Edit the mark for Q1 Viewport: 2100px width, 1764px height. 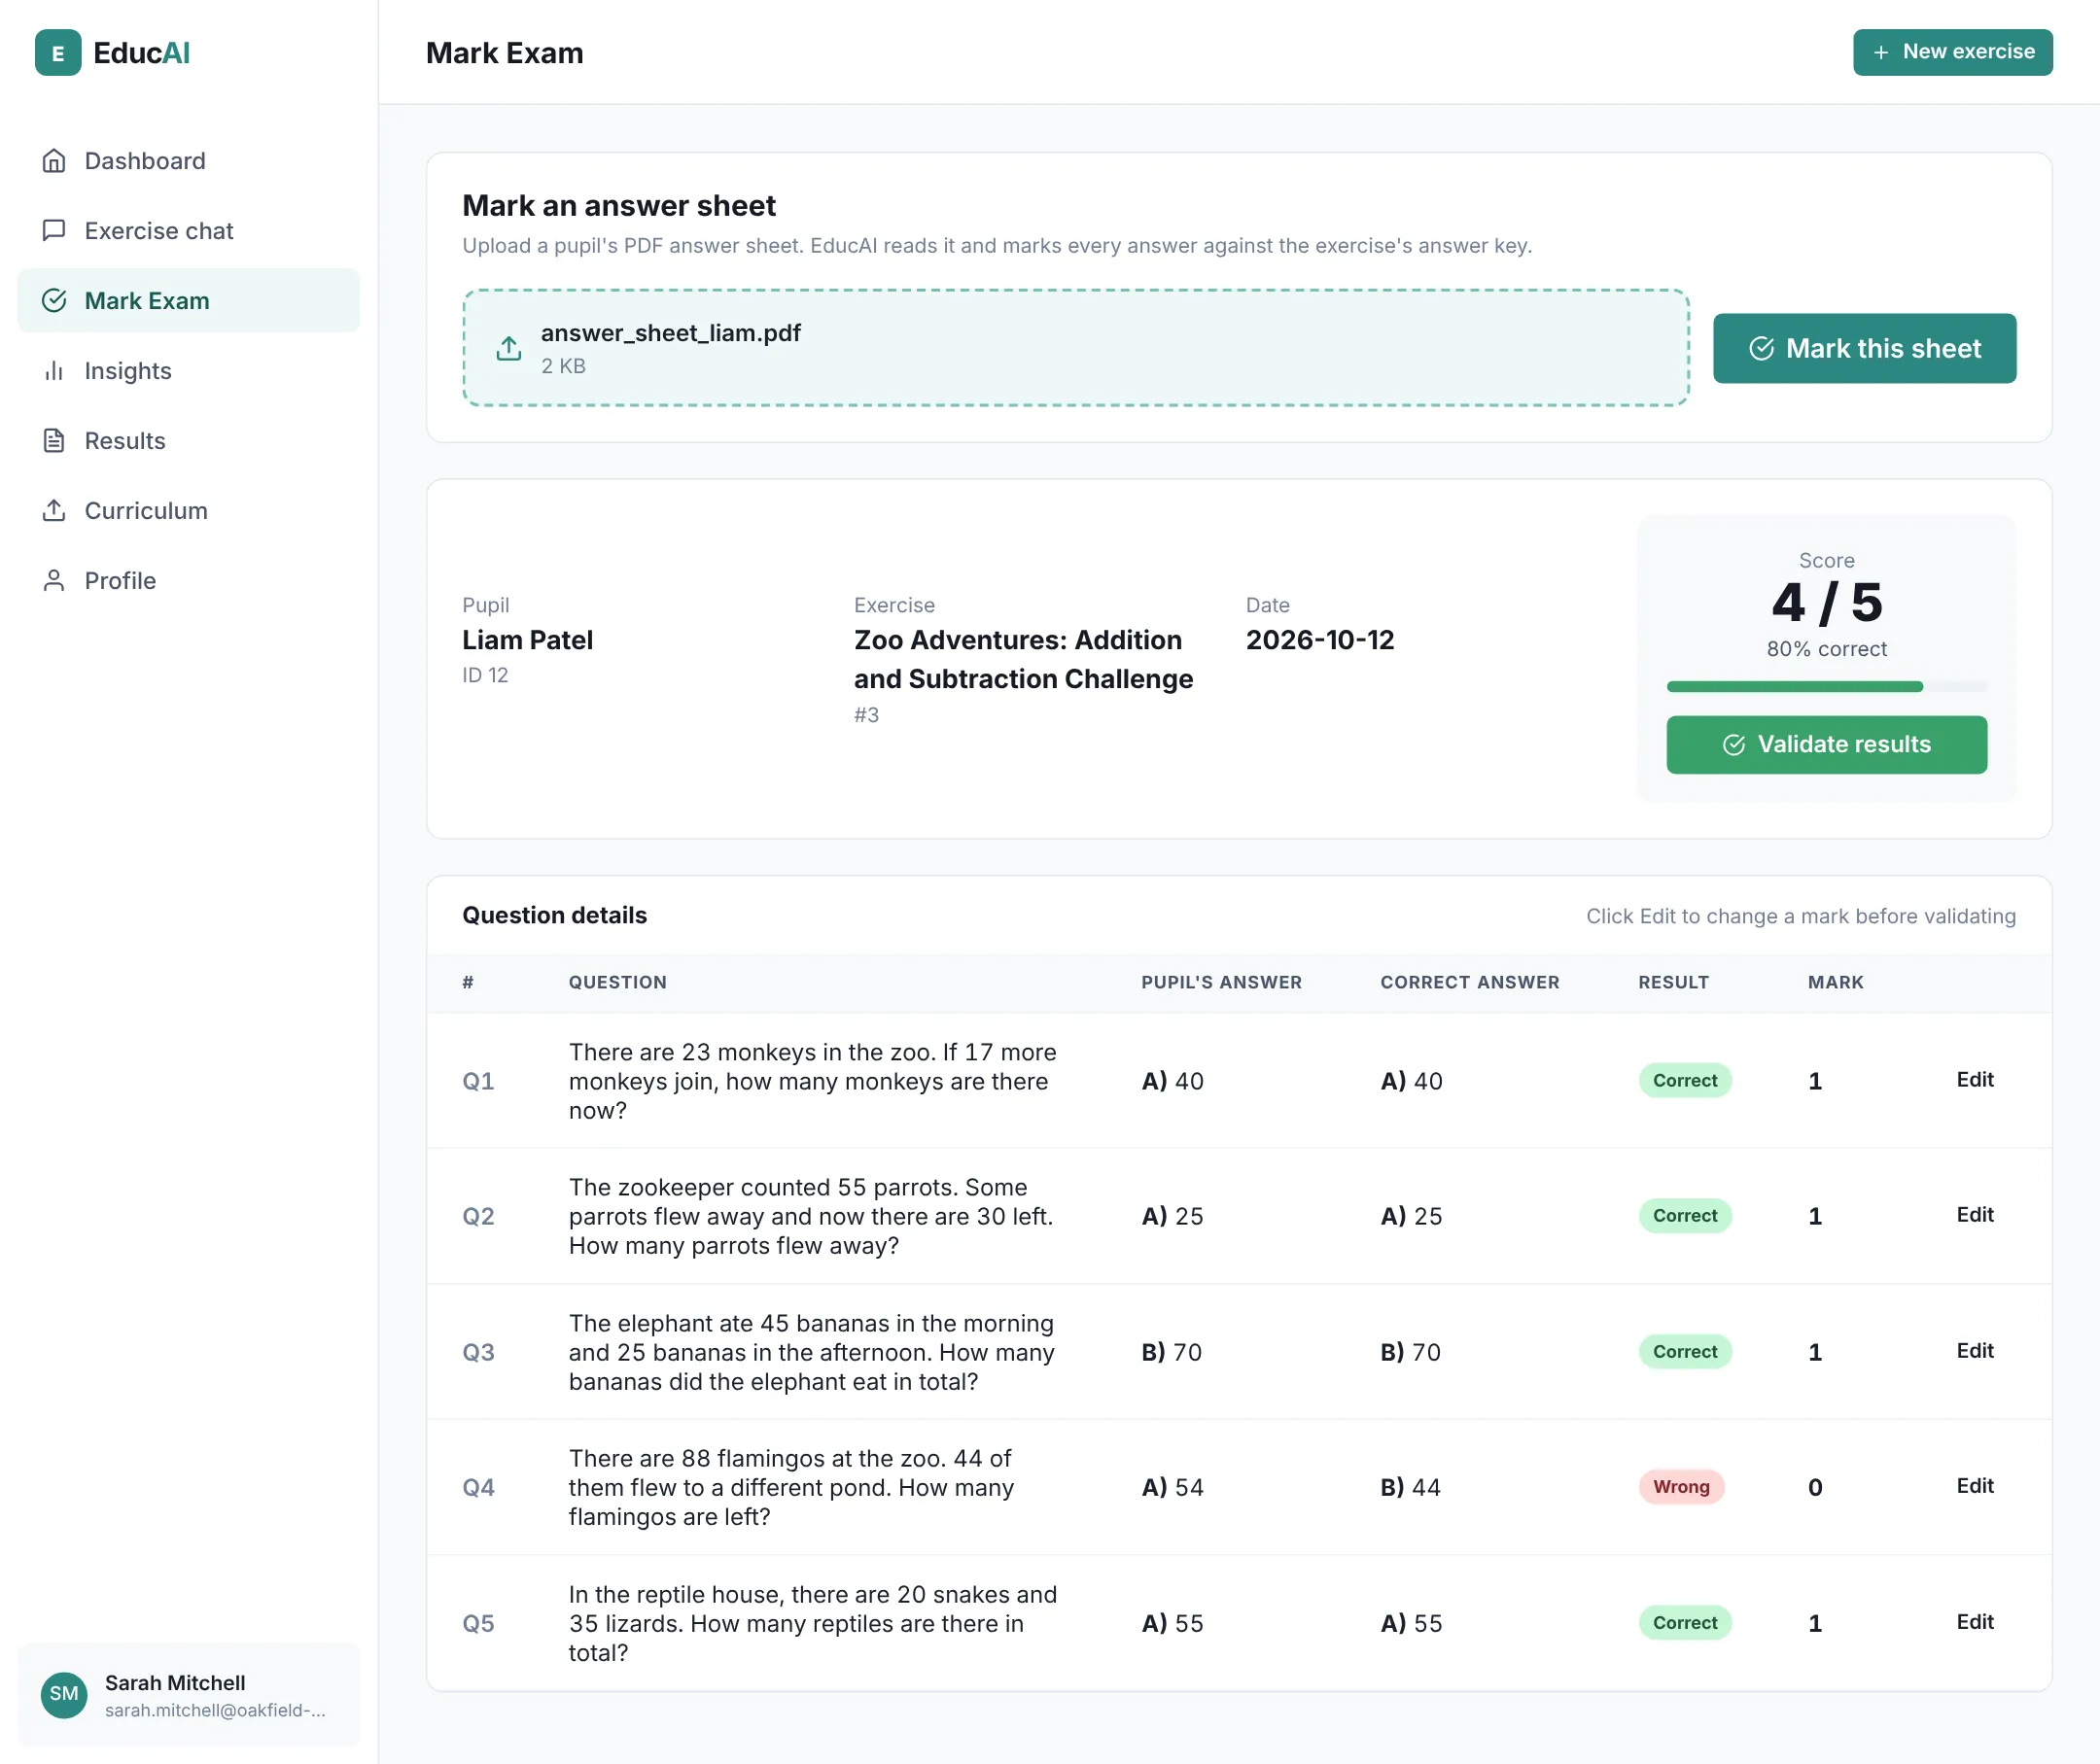point(1975,1080)
